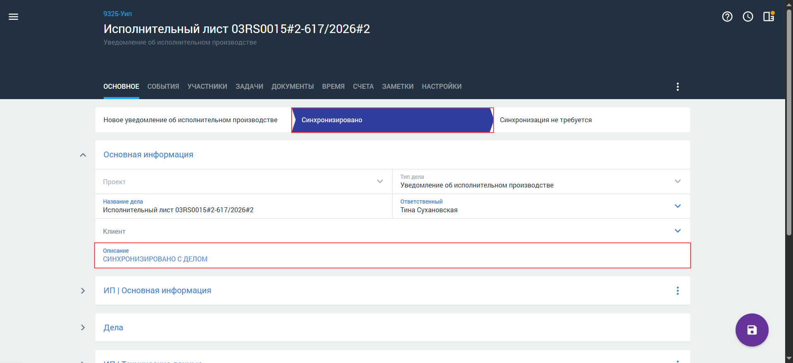Screen dimensions: 793x363
Task: Open the help question-mark icon
Action: 727,17
